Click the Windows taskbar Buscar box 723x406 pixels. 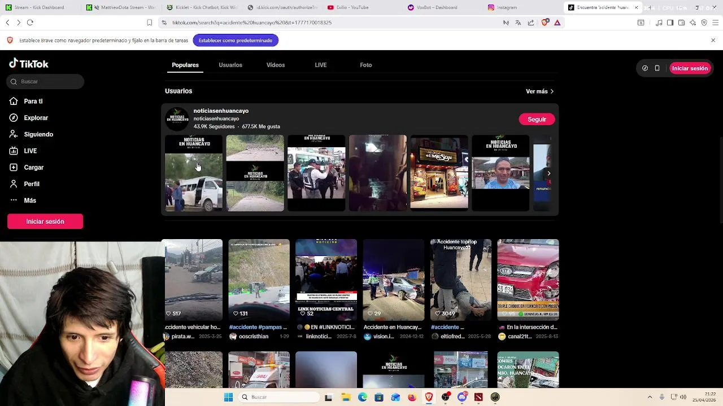(278, 397)
